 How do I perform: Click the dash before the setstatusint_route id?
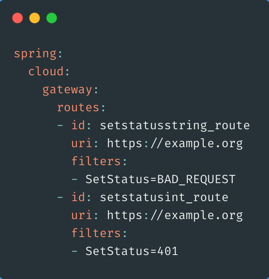click(x=60, y=197)
